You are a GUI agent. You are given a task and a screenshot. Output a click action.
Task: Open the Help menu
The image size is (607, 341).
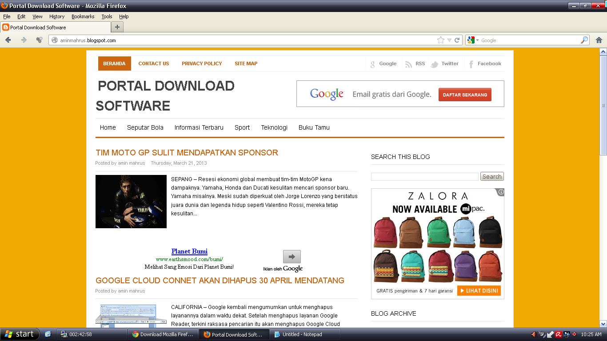pos(124,16)
